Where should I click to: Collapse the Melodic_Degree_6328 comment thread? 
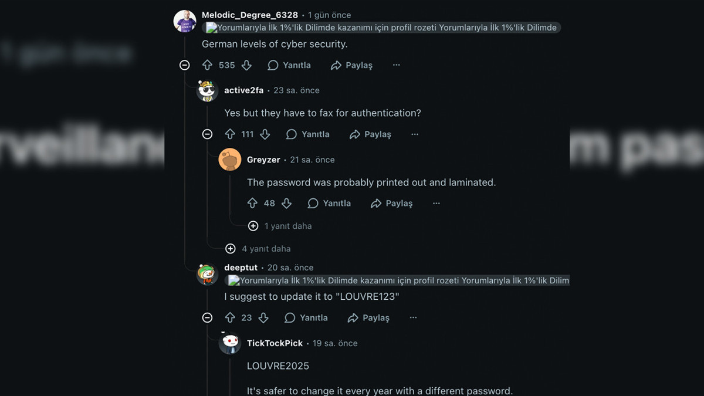185,65
